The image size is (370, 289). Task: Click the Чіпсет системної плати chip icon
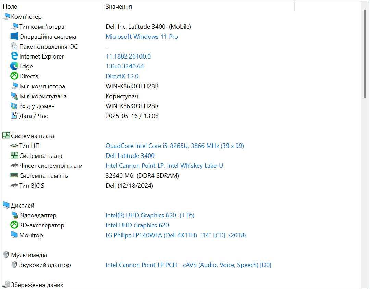click(x=14, y=165)
